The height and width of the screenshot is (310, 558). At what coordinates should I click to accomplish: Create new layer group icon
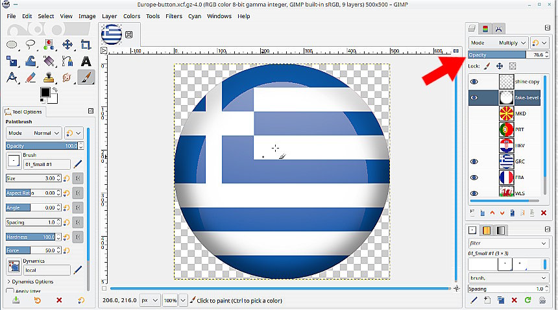pyautogui.click(x=482, y=213)
